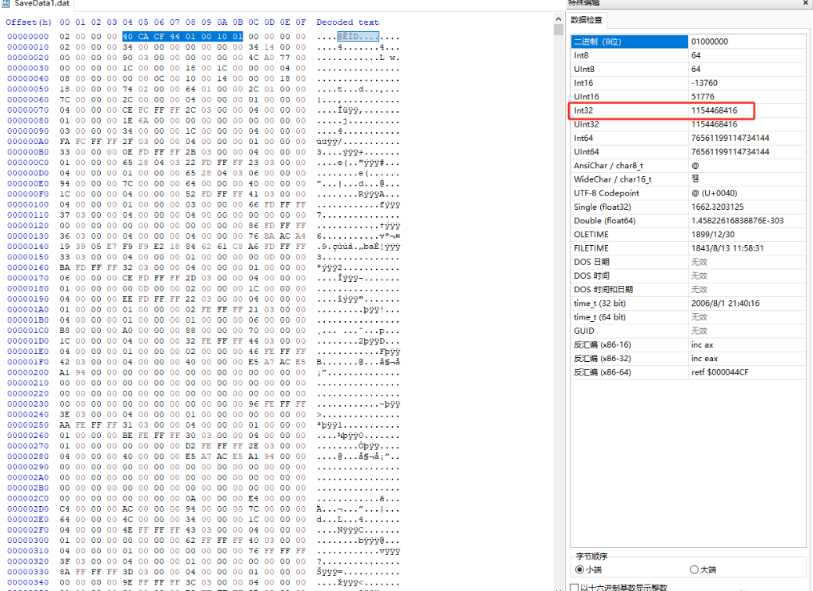Image resolution: width=813 pixels, height=591 pixels.
Task: Click highlighted decoded text in first row
Action: click(358, 37)
